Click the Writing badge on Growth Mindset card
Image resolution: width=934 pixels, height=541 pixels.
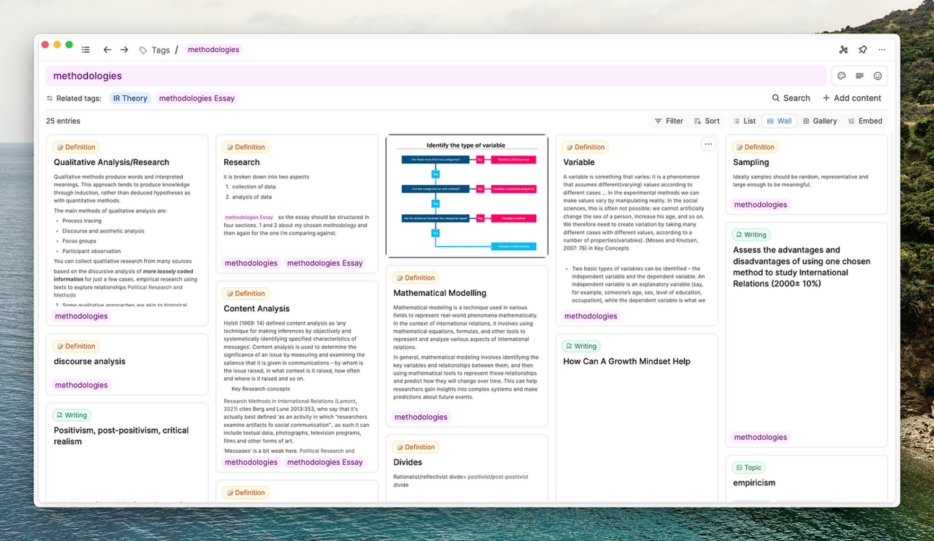(581, 346)
